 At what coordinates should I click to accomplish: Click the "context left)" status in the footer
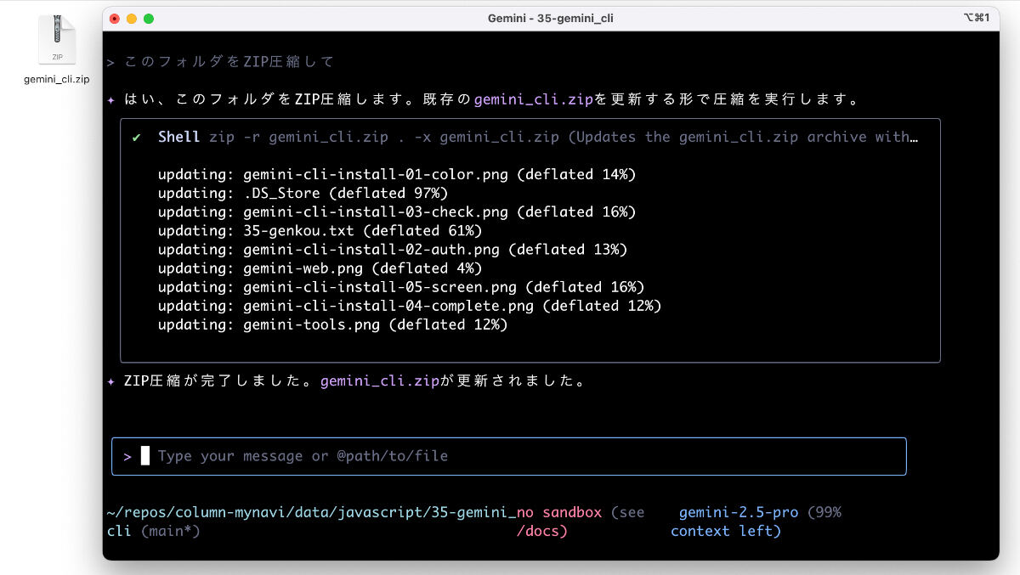(726, 532)
